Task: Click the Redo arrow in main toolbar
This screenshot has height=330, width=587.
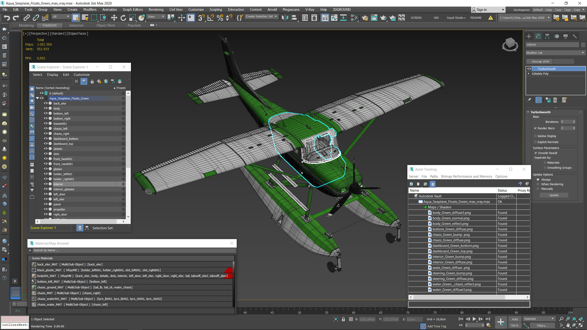Action: pyautogui.click(x=16, y=18)
